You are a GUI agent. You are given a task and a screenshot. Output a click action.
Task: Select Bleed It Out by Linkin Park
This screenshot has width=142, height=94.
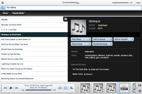coord(34,59)
